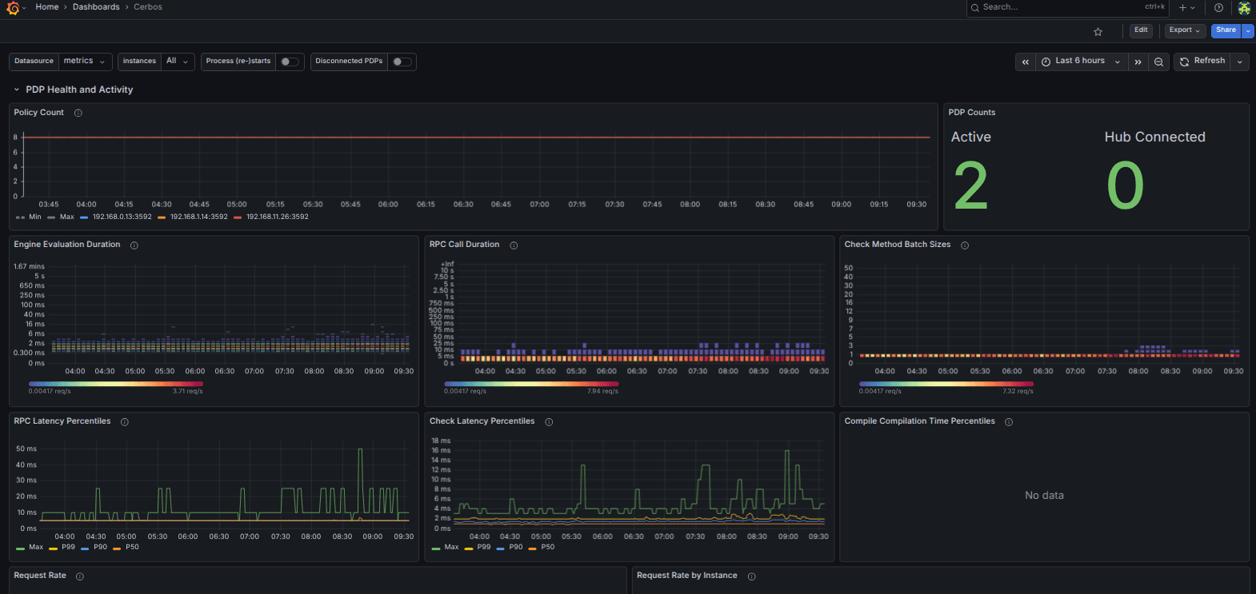Image resolution: width=1256 pixels, height=594 pixels.
Task: Click the blue Share button
Action: point(1226,30)
